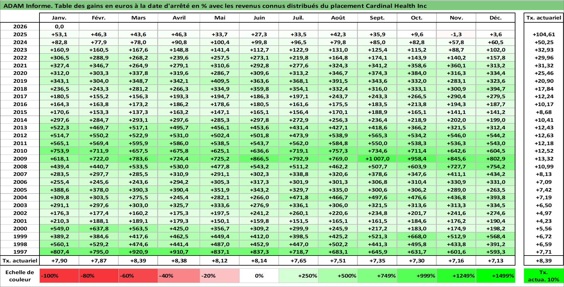The height and width of the screenshot is (287, 564).
Task: Click the +1499% bright green swatch
Action: (x=496, y=276)
